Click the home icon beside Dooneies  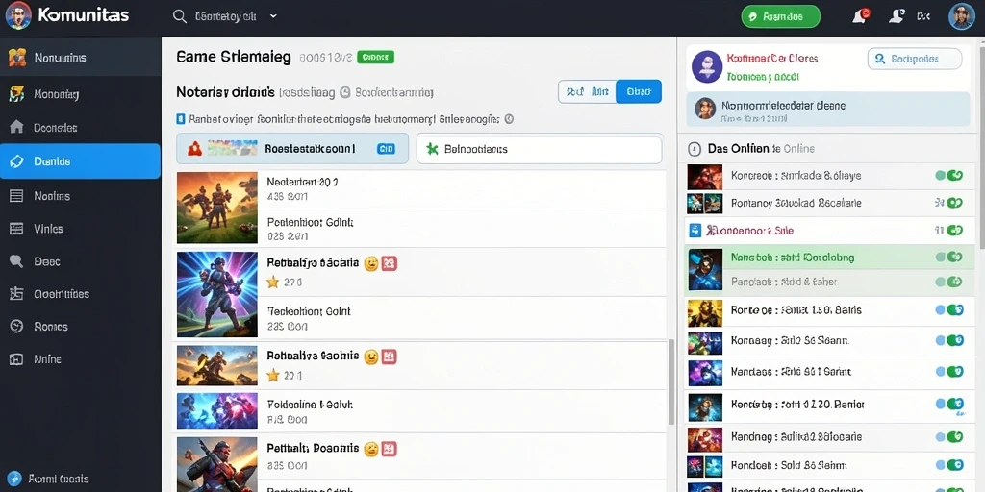(x=17, y=128)
